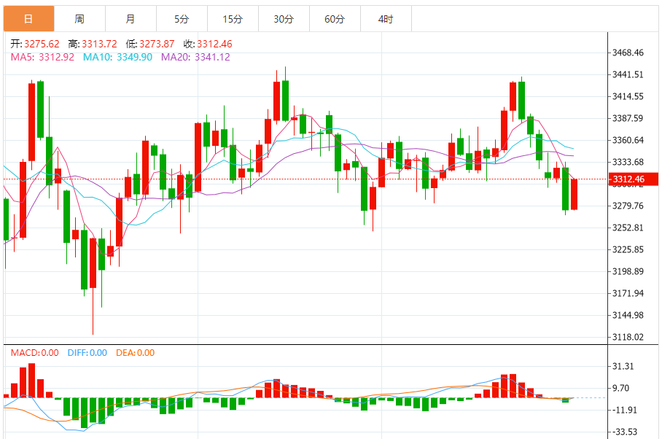Click the 3360.64 price axis label
Image resolution: width=662 pixels, height=439 pixels.
[628, 140]
